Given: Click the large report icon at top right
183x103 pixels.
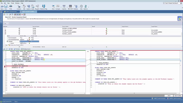Looking at the screenshot, I should pyautogui.click(x=180, y=19).
